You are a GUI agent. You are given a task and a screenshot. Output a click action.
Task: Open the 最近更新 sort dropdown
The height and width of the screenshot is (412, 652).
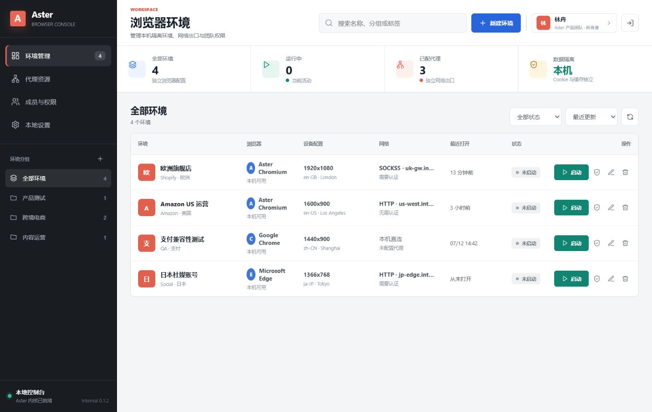(x=591, y=117)
